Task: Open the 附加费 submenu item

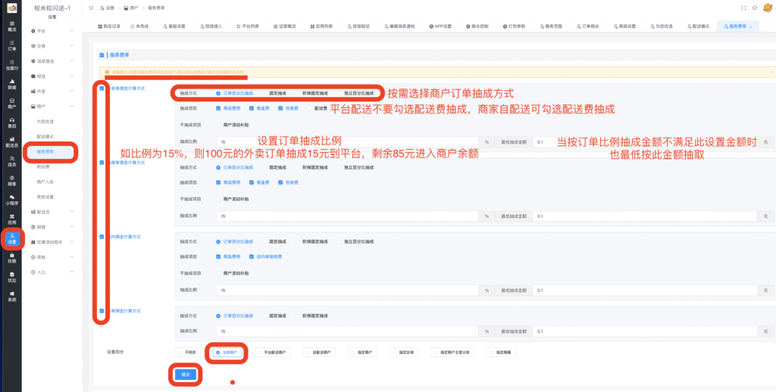Action: point(43,166)
